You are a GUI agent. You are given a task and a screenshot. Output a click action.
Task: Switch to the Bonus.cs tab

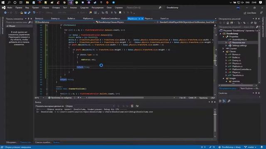[x=39, y=18]
